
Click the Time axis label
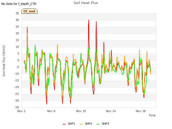[x=152, y=115]
